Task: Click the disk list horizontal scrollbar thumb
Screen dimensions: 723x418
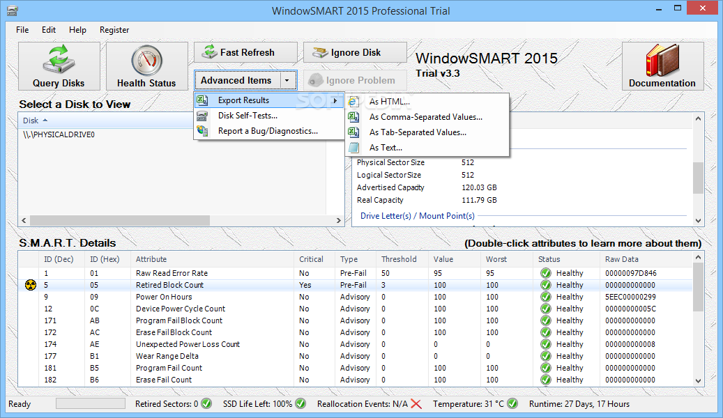Action: tap(120, 221)
